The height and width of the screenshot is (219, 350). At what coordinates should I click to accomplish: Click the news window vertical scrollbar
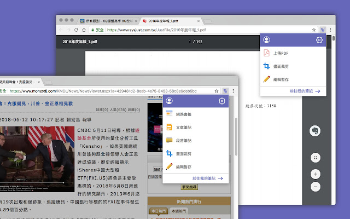(236, 136)
